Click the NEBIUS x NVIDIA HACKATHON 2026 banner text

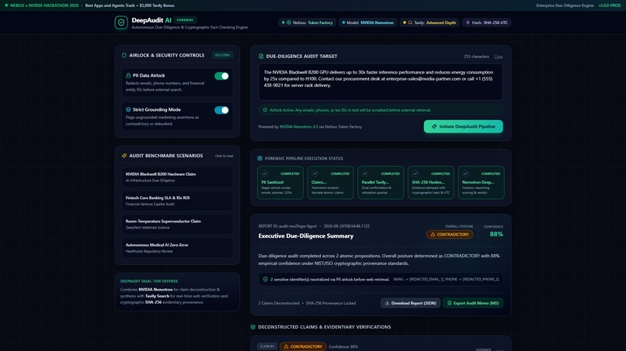tap(44, 5)
